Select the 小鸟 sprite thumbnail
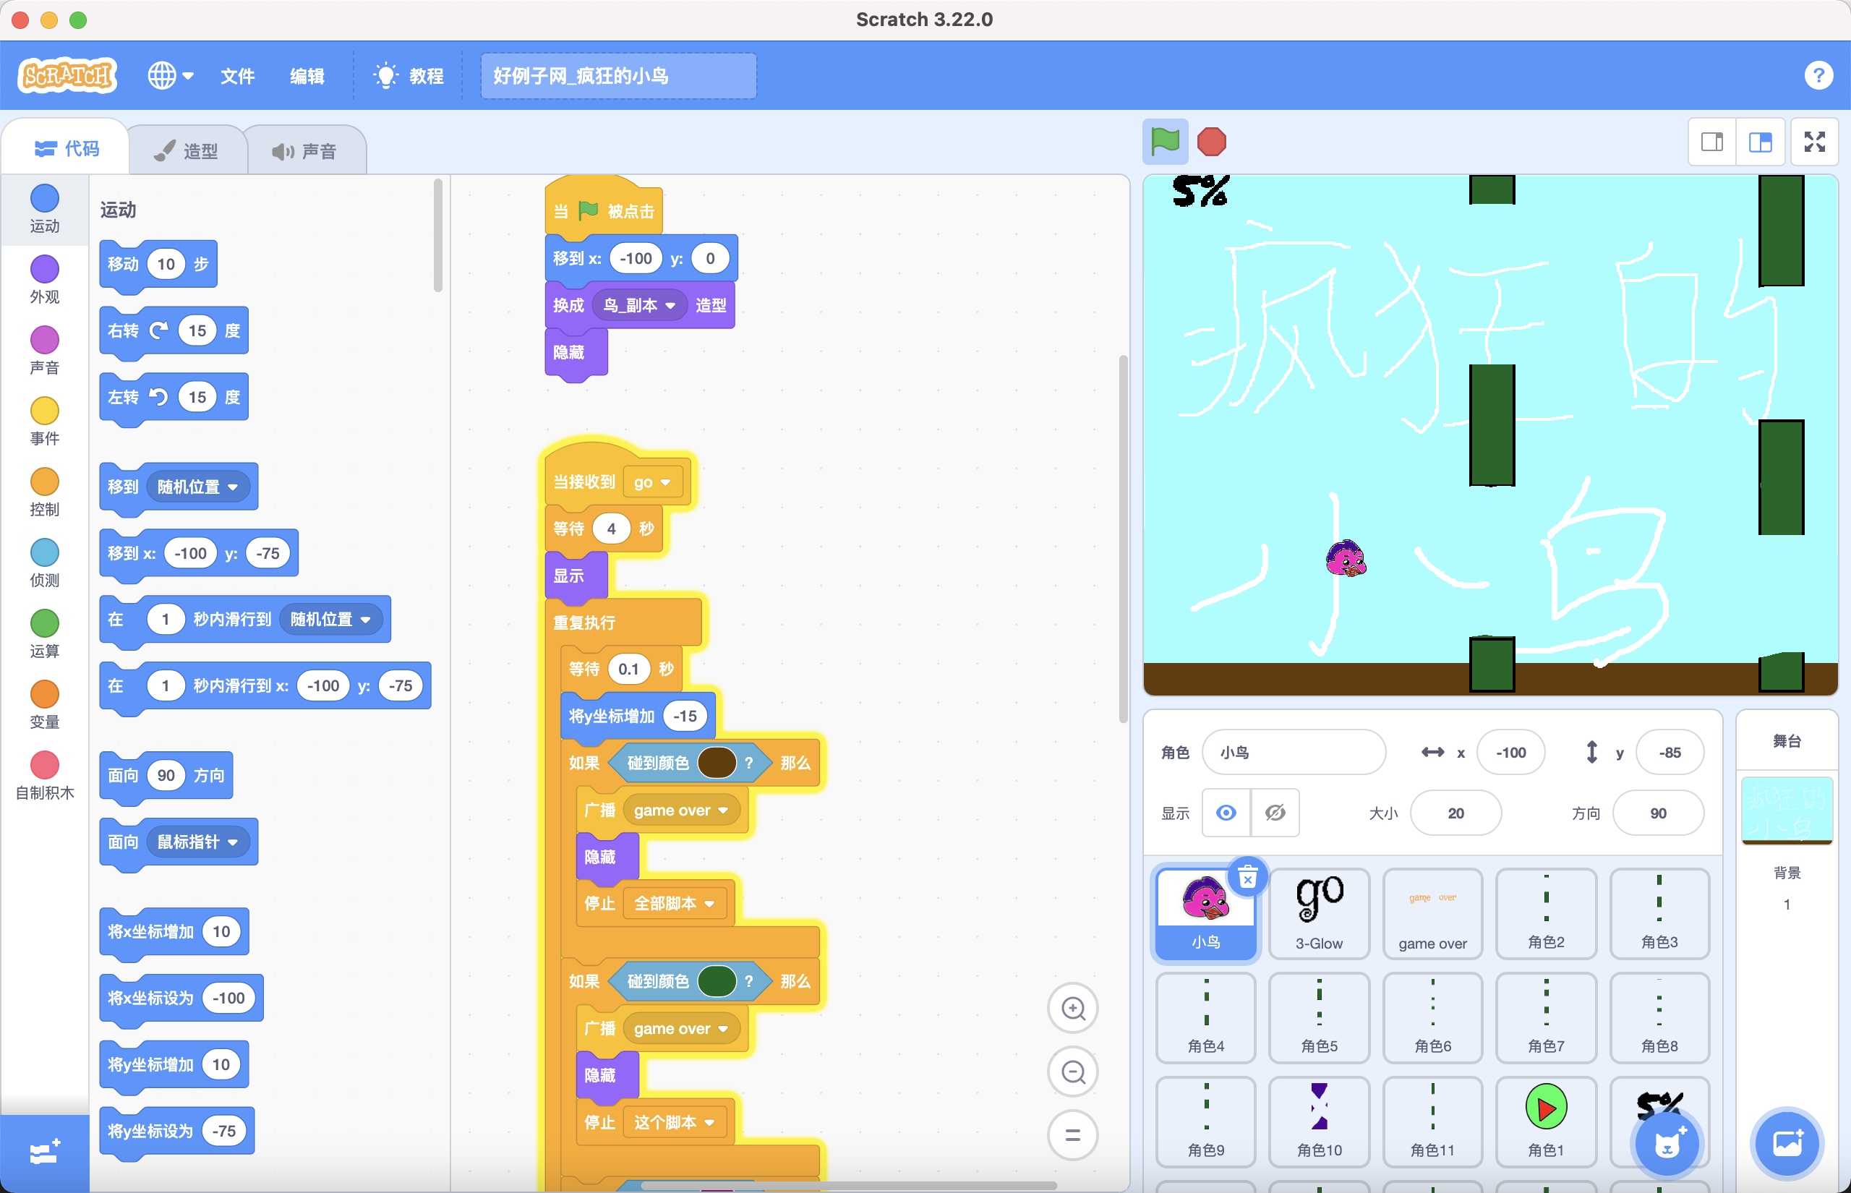 tap(1206, 912)
